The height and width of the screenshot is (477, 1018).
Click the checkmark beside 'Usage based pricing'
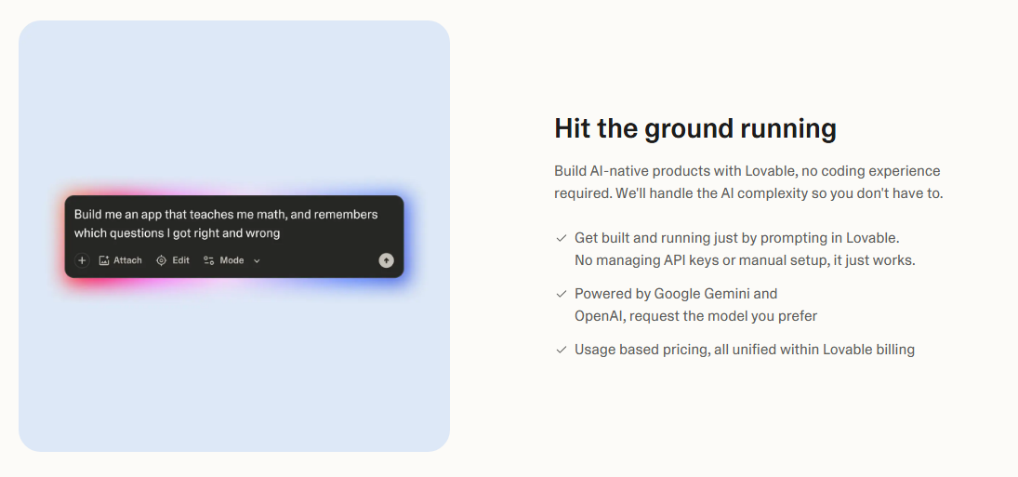561,350
